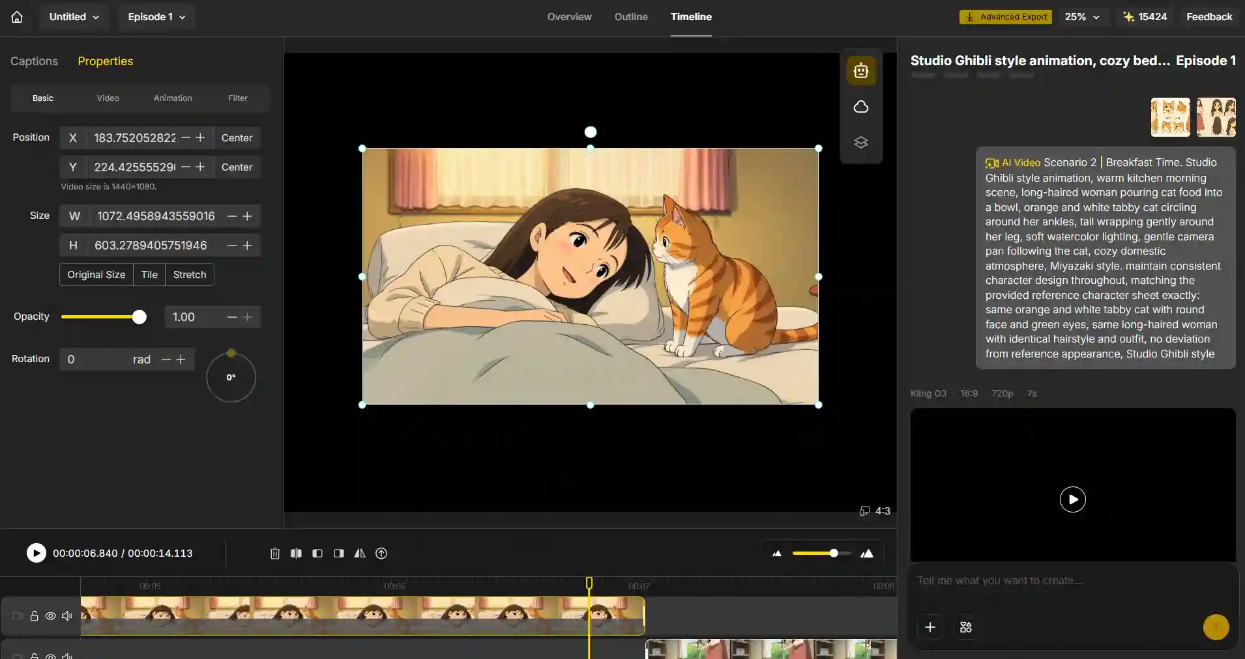Click the credits sparkle counter 15424
Image resolution: width=1245 pixels, height=659 pixels.
(1145, 17)
